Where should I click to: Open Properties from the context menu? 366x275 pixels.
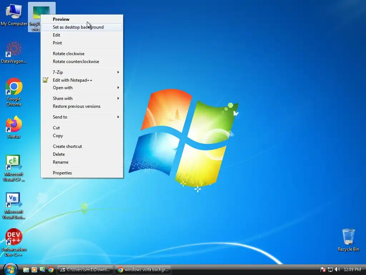82,173
